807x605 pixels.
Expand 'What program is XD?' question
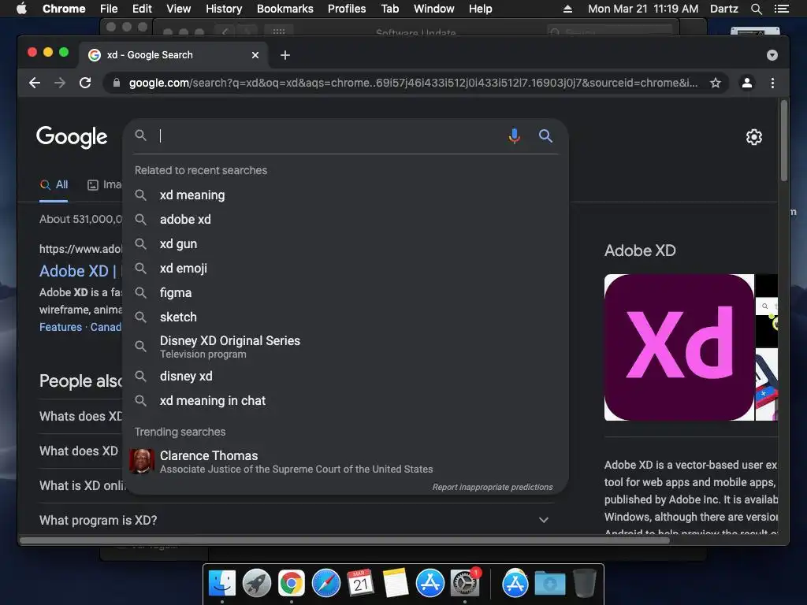click(x=544, y=520)
